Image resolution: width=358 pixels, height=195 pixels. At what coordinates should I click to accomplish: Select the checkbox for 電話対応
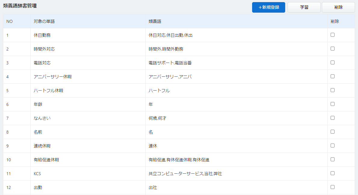point(332,63)
